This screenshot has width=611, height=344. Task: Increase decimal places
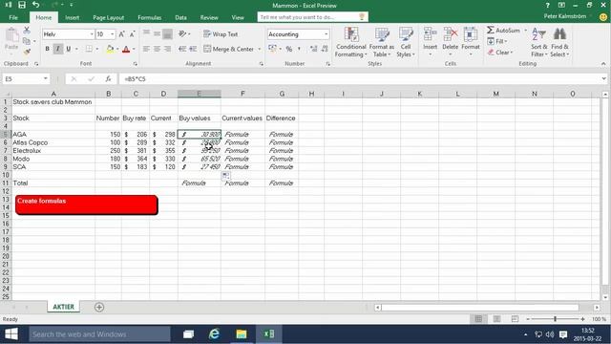[313, 49]
